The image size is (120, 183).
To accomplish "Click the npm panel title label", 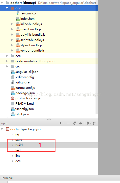I will click(4, 123).
